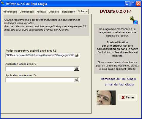The height and width of the screenshot is (119, 142).
Task: Click the professional licence information text
Action: click(x=117, y=66)
